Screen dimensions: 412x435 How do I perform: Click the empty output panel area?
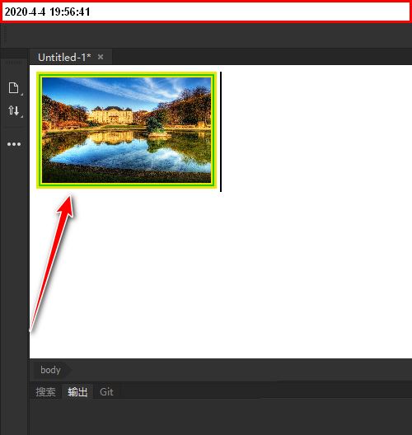coord(221,417)
